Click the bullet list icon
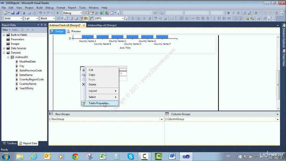Screen dimensions: 286x161 pyautogui.click(x=265, y=13)
